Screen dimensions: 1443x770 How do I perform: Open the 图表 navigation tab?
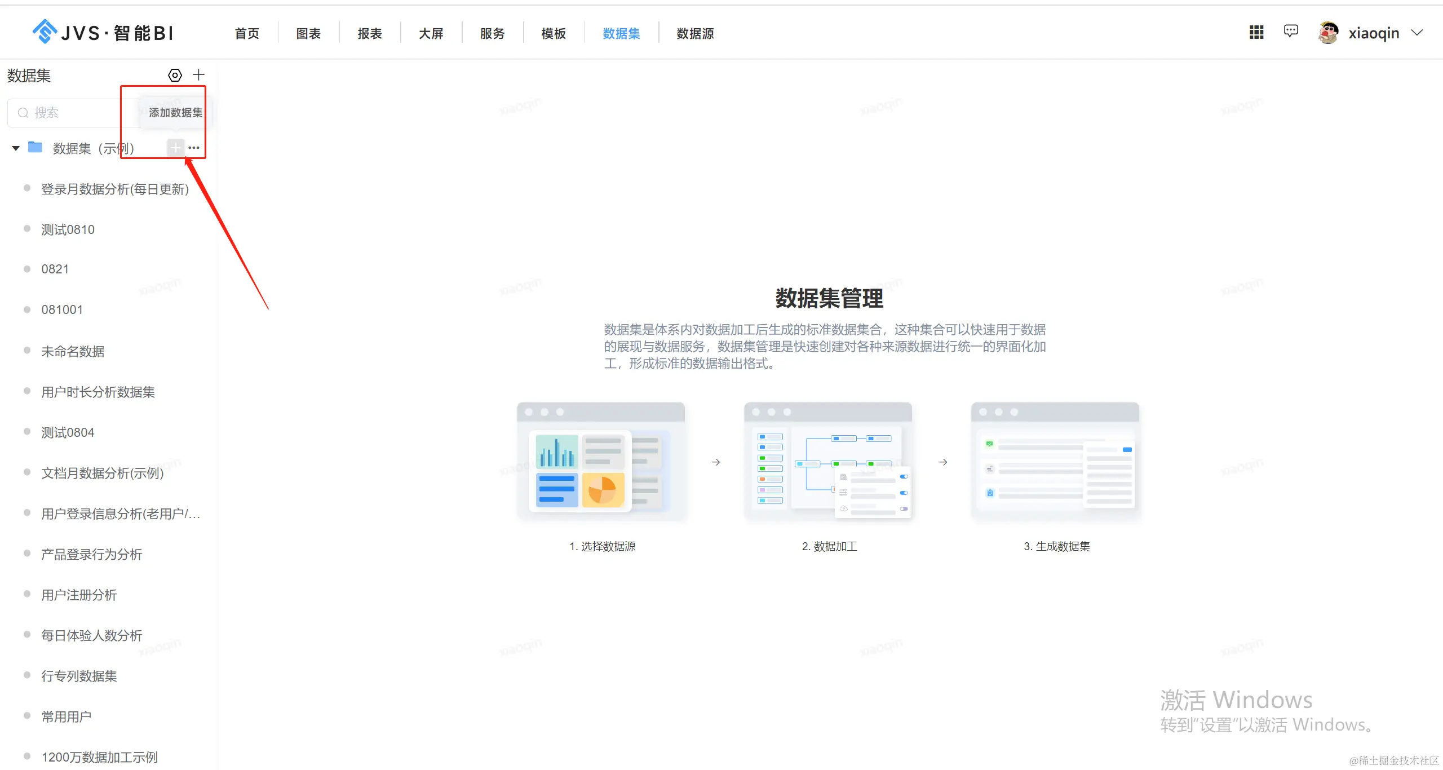[x=308, y=34]
